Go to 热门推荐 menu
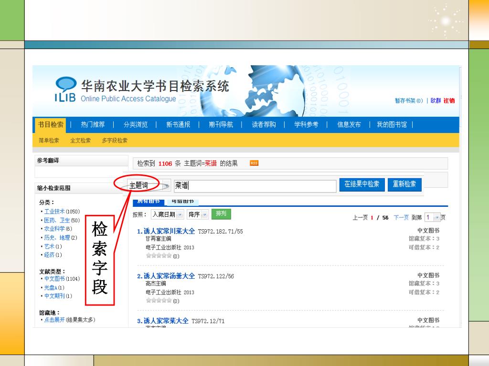The image size is (489, 366). pos(93,125)
